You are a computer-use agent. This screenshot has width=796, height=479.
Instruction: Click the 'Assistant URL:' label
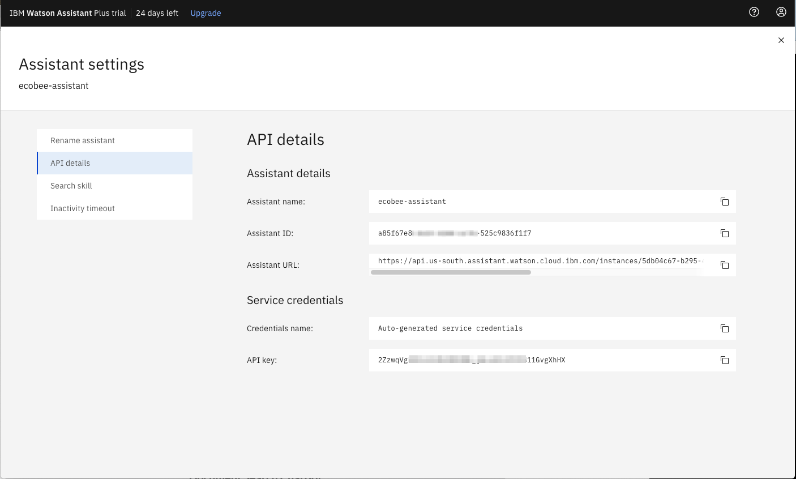pos(273,265)
